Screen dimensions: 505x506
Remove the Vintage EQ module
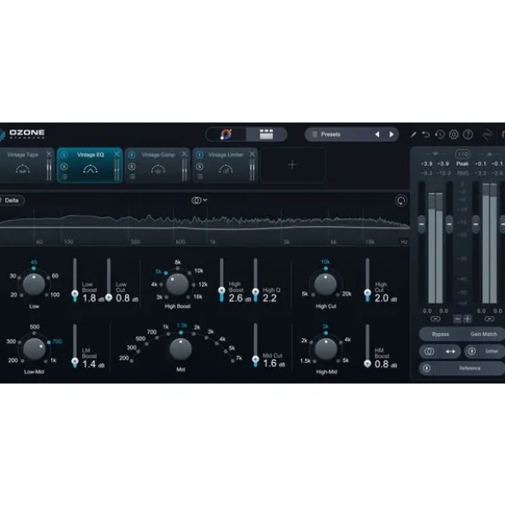(116, 154)
